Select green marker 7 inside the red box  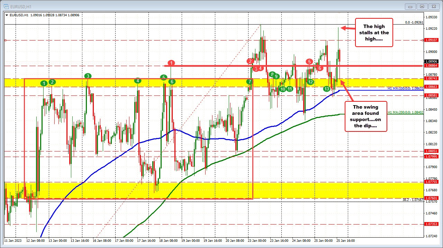click(250, 82)
